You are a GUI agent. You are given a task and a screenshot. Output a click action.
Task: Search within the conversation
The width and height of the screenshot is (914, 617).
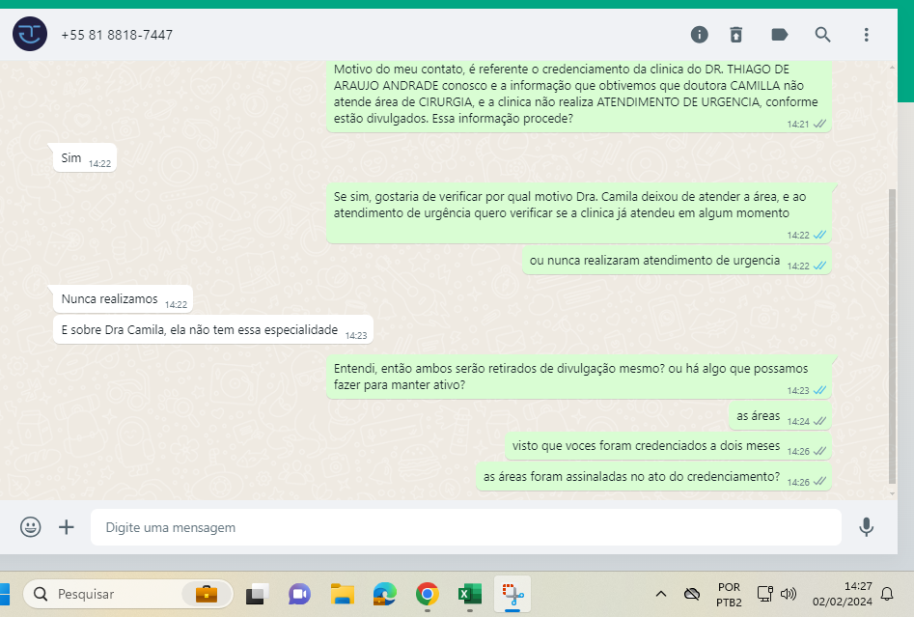822,35
